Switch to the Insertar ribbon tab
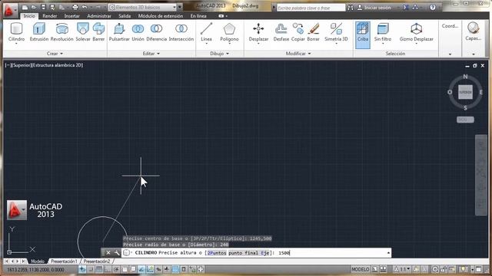This screenshot has width=492, height=276. pyautogui.click(x=71, y=15)
